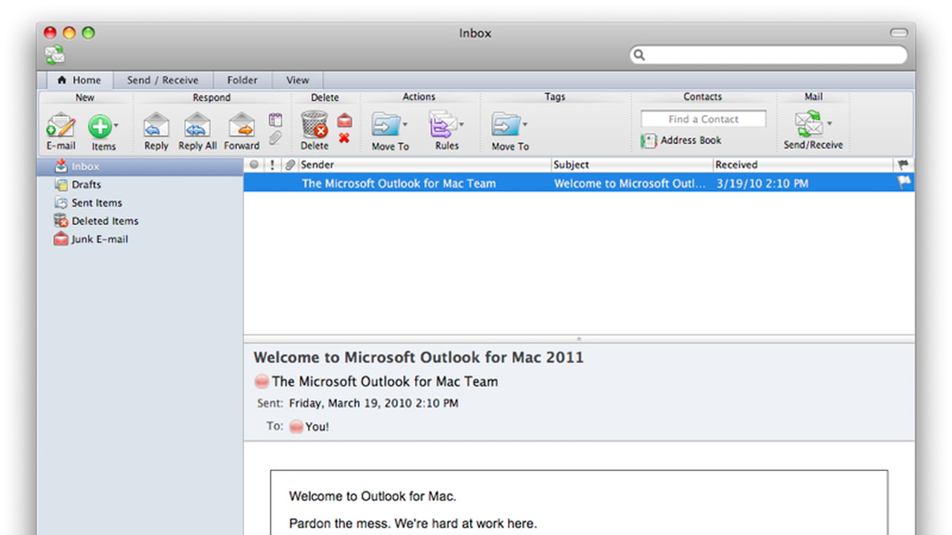Open the Folder tab
This screenshot has height=535, width=952.
tap(242, 80)
